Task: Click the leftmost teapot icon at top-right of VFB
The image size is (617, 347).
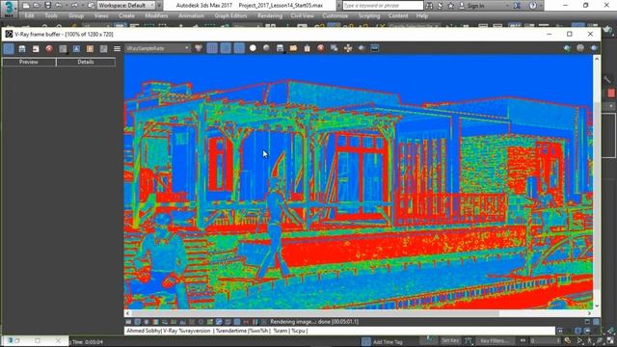Action: [567, 48]
